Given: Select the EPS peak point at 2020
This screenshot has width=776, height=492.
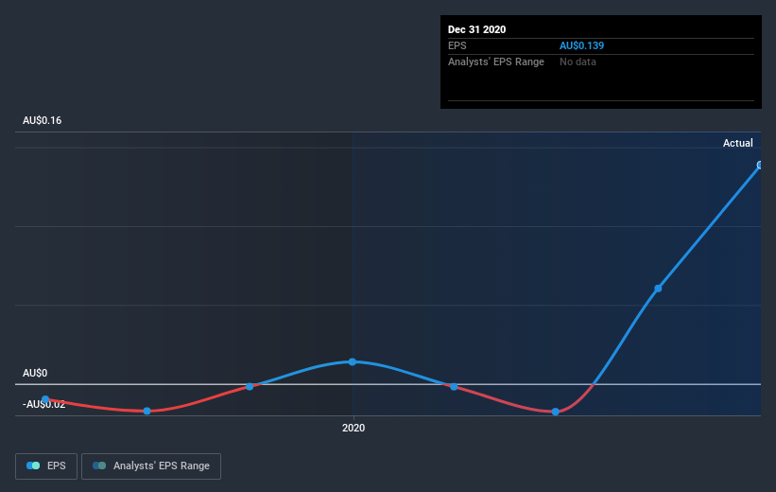Looking at the screenshot, I should (x=352, y=362).
